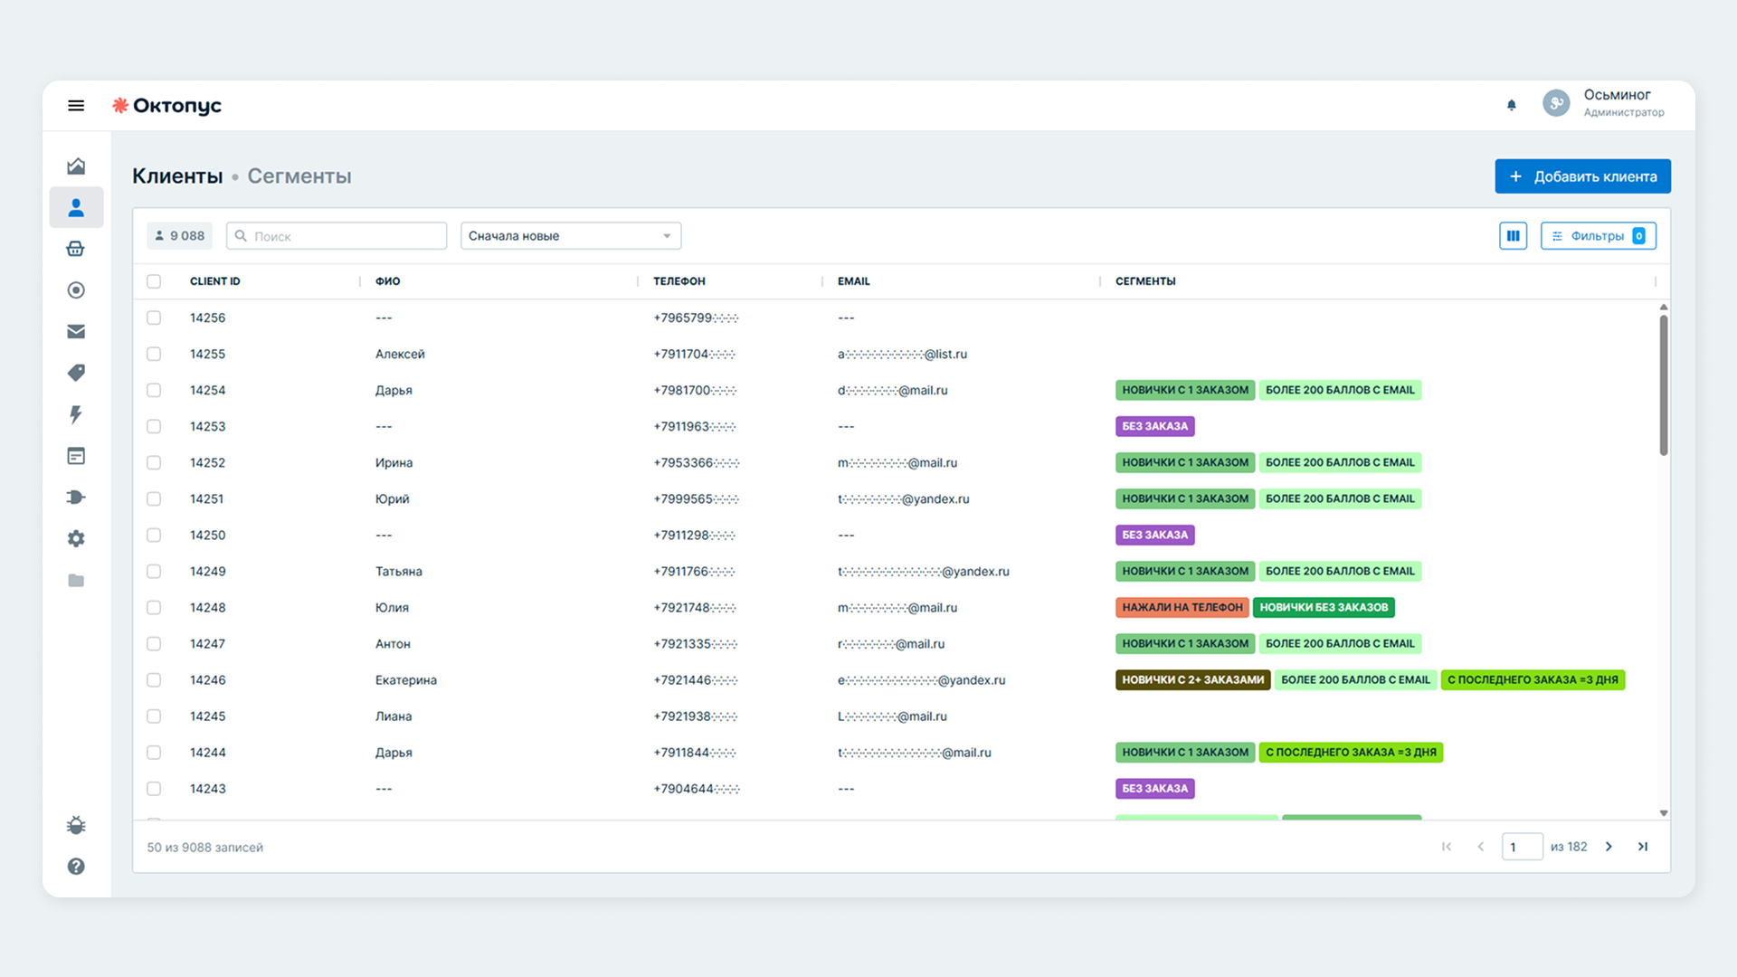Screen dimensions: 1737x977
Task: Open the hamburger menu
Action: 76,106
